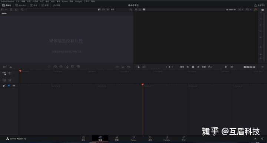Click the Boring Detector icon
Screen dimensions: 267x143
(5, 67)
